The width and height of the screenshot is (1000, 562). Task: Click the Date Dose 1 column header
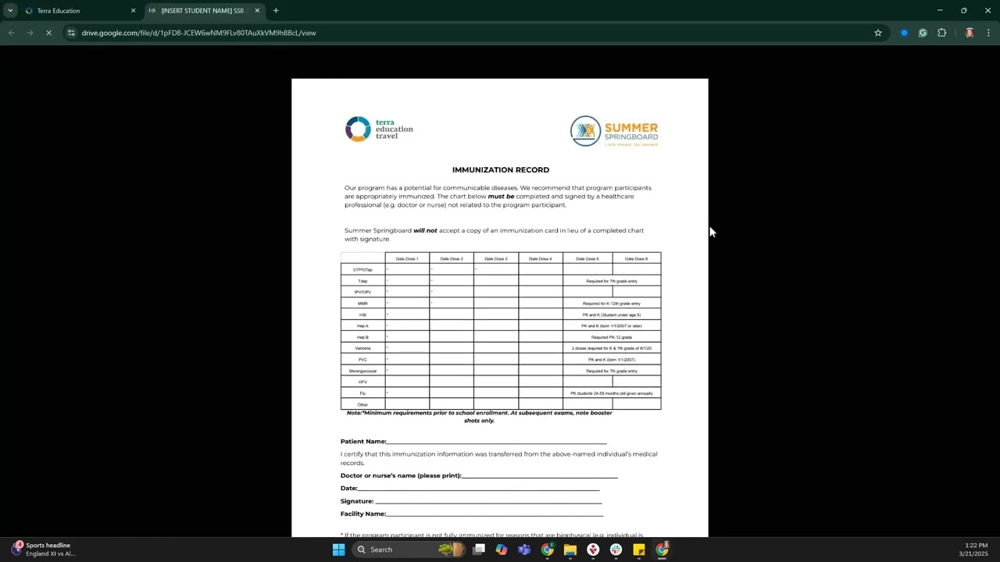click(407, 258)
